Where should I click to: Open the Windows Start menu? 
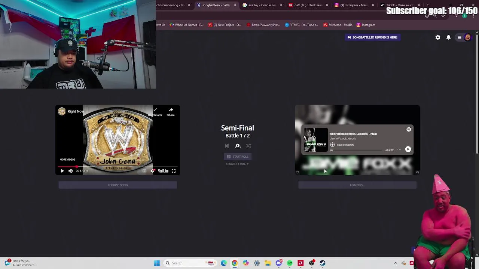(157, 263)
